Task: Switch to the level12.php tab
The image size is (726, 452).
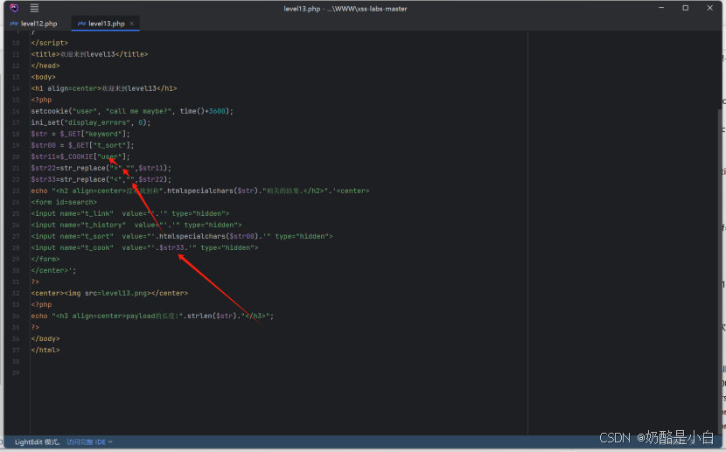Action: [x=34, y=24]
